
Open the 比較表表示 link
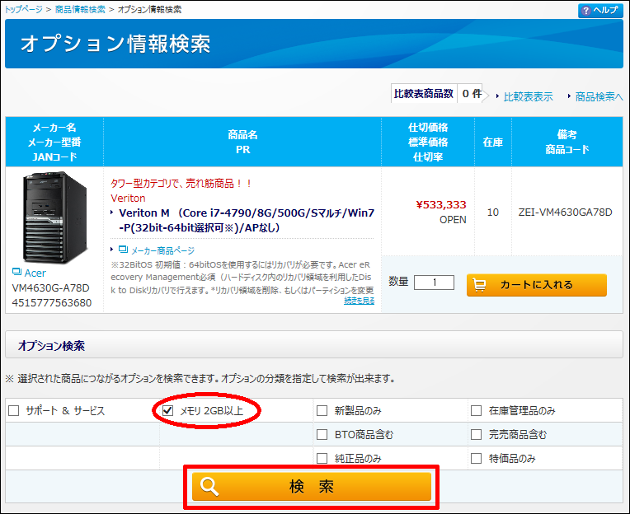[528, 96]
